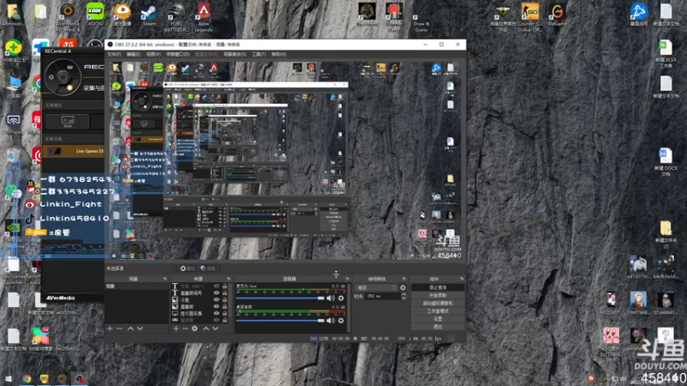Screen dimensions: 687x386
Task: Open the Counter-Strike Global Offensive shortcut
Action: click(x=530, y=17)
